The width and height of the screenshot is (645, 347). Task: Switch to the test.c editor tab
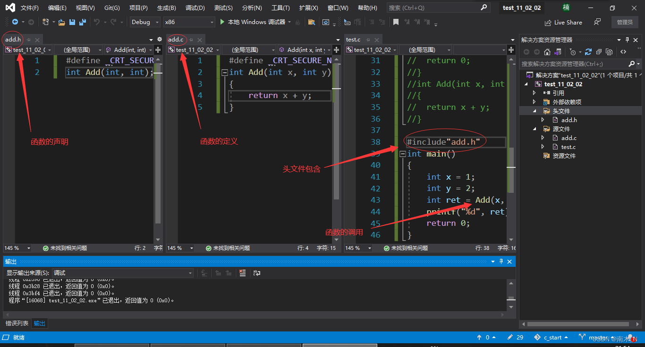pos(353,40)
